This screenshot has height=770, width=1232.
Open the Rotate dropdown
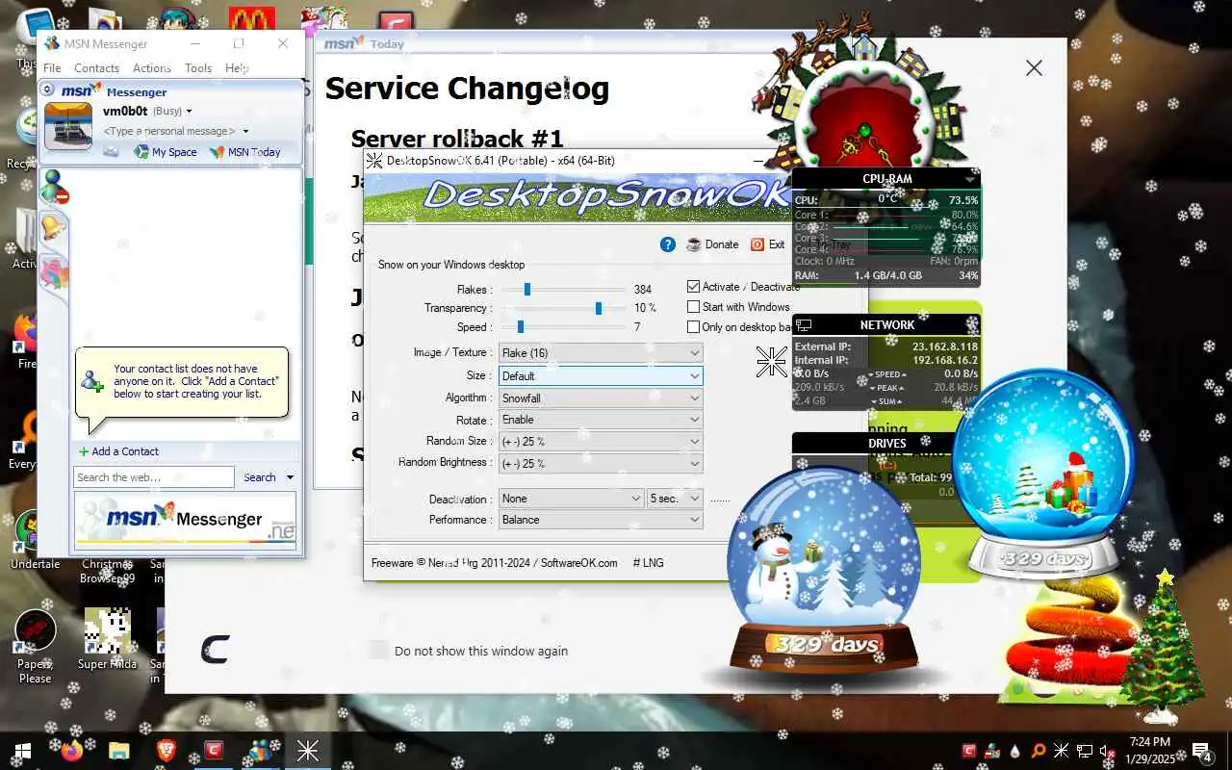coord(601,420)
